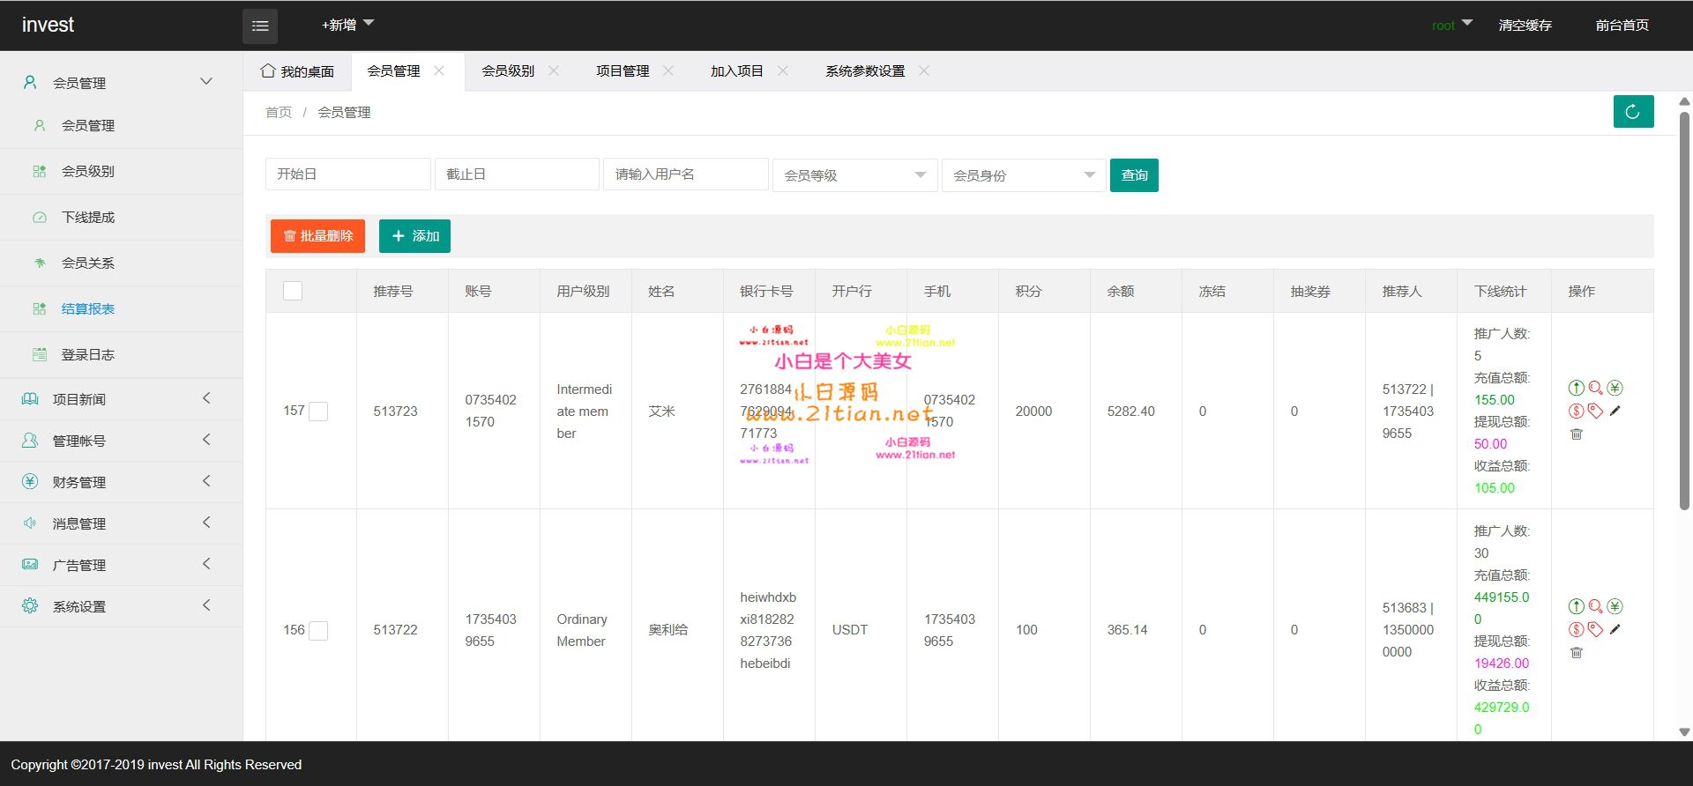Expand the 财务管理 sidebar group

click(x=121, y=482)
